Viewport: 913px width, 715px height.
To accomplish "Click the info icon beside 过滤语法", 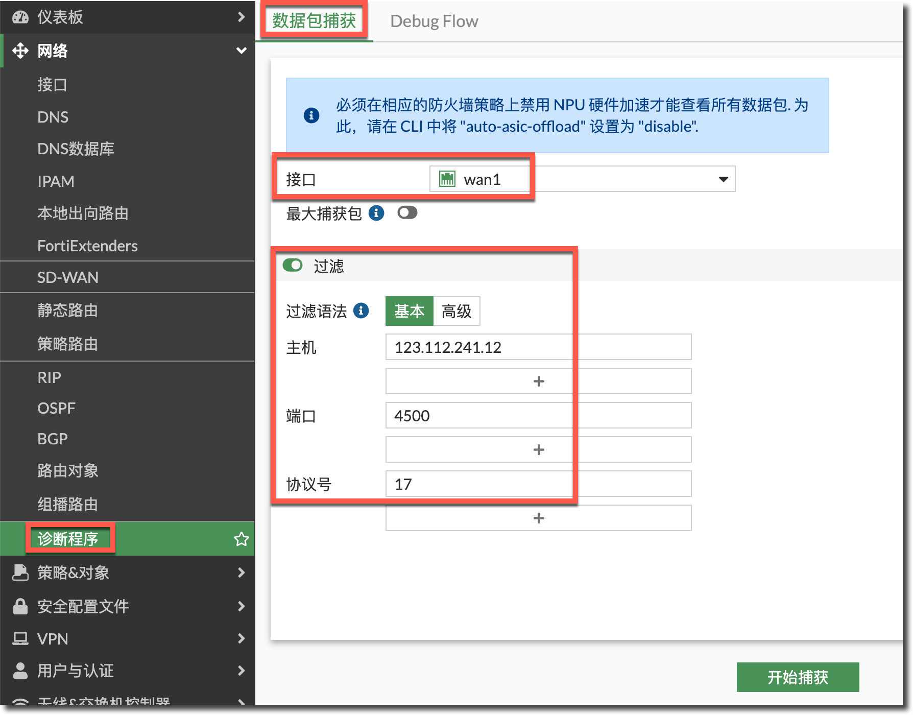I will click(x=361, y=311).
